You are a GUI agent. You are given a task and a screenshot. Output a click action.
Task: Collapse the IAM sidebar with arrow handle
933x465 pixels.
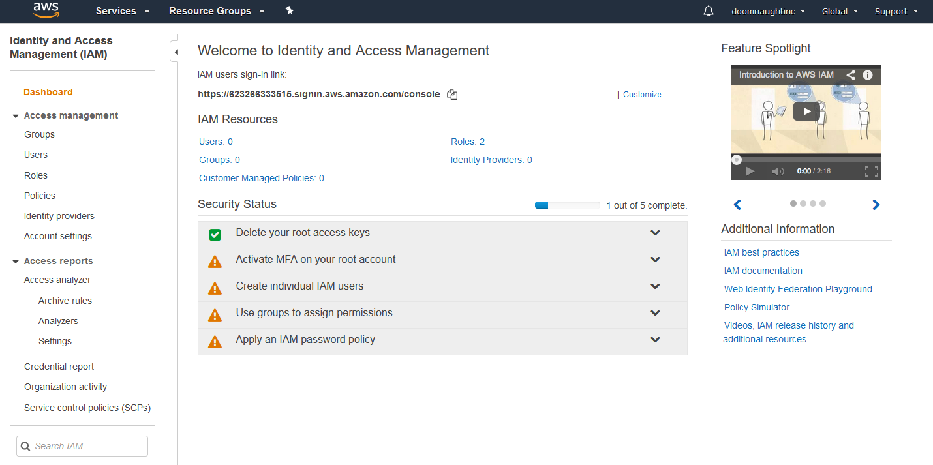(174, 52)
